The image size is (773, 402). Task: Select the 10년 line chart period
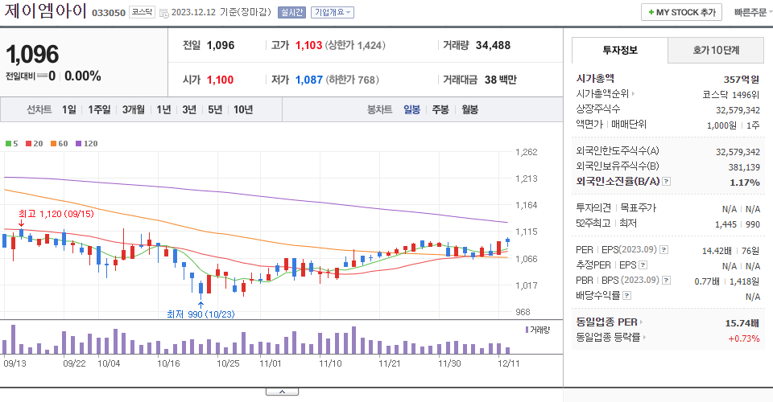(x=243, y=109)
